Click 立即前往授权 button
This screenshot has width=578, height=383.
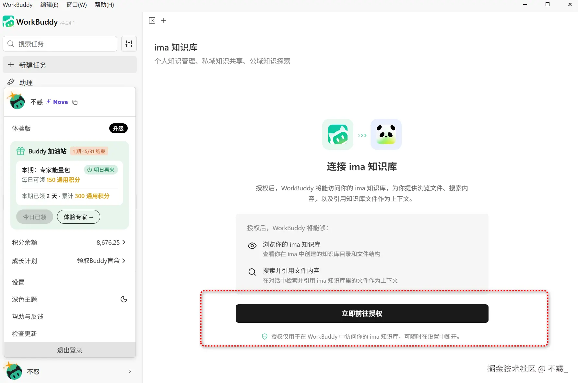click(362, 313)
